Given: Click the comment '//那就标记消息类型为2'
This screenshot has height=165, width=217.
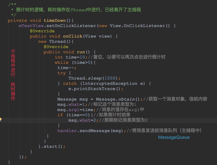Looking at the screenshot, I should coord(123,120).
